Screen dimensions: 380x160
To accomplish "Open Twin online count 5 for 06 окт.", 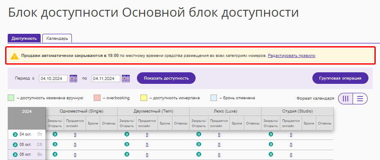I will click(x=147, y=155).
